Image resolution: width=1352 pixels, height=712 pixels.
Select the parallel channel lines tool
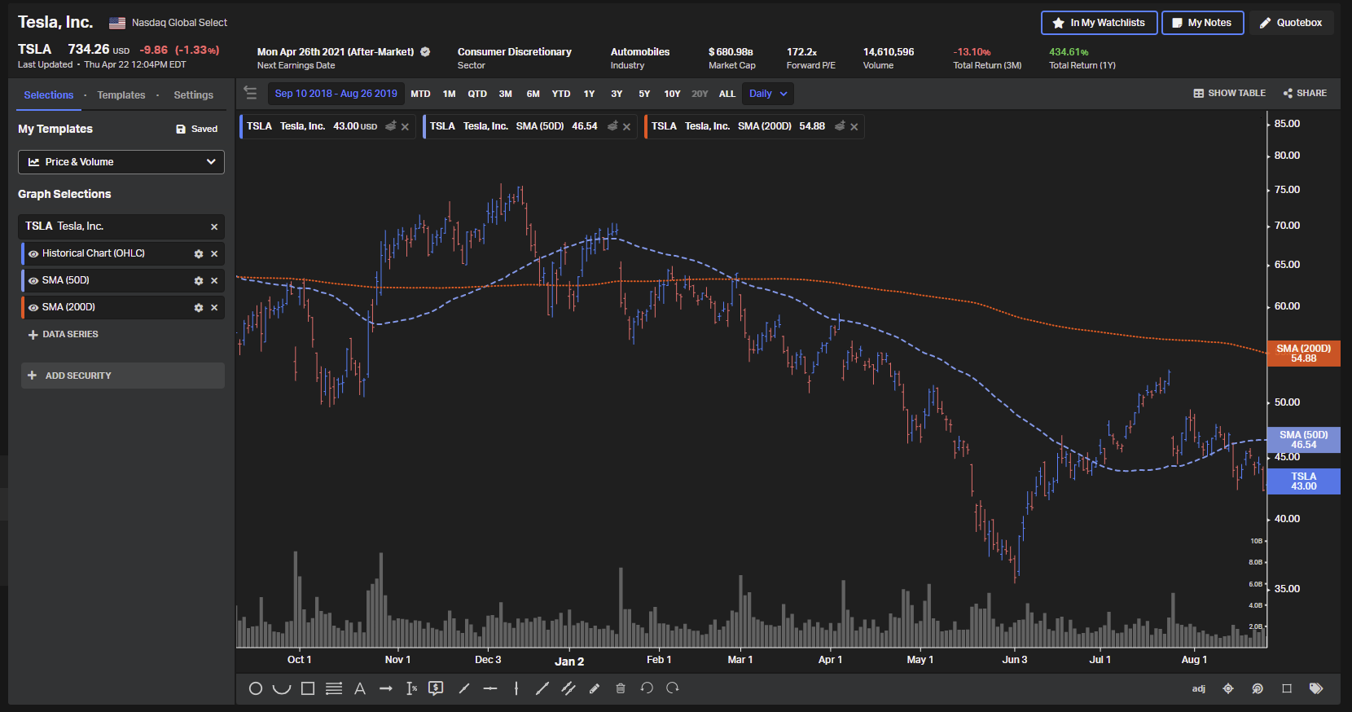click(x=568, y=688)
